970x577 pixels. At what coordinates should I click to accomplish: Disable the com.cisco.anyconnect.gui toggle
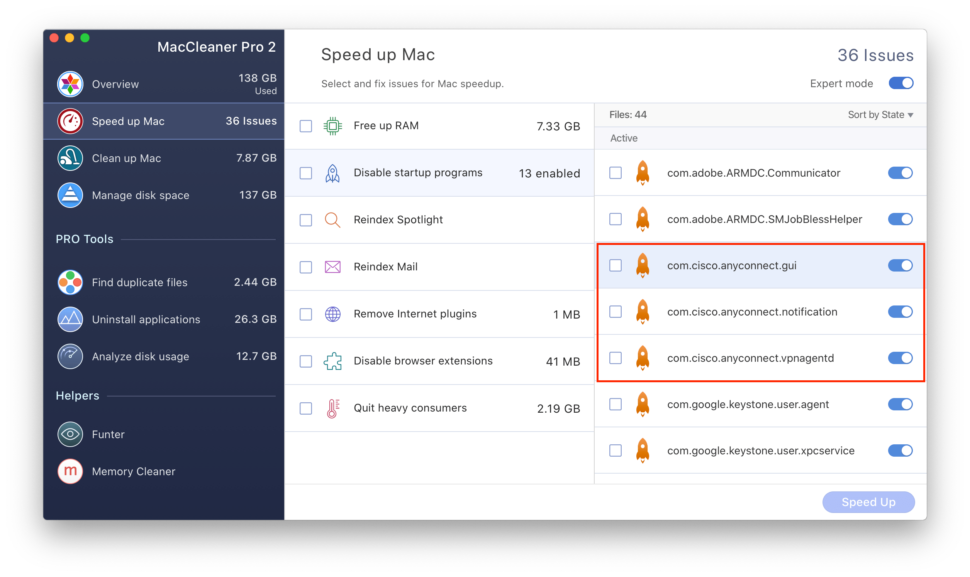point(900,266)
